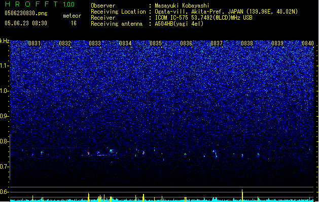The height and width of the screenshot is (202, 319).
Task: Click the 0836 time marker
Action: tap(186, 43)
